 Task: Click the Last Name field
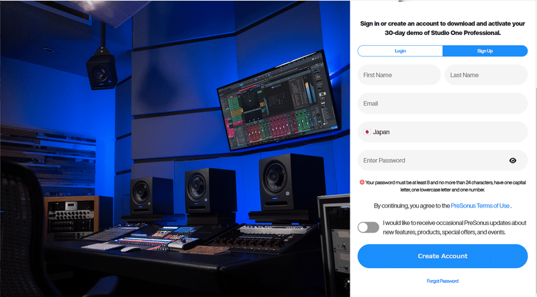point(486,75)
